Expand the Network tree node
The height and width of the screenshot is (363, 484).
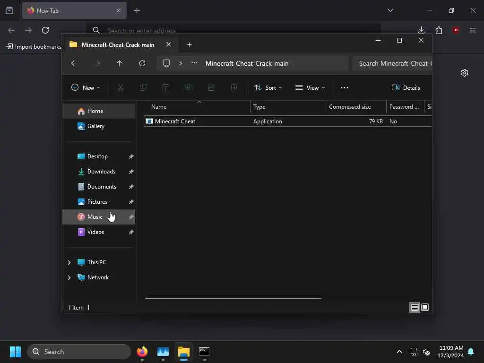[x=69, y=277]
